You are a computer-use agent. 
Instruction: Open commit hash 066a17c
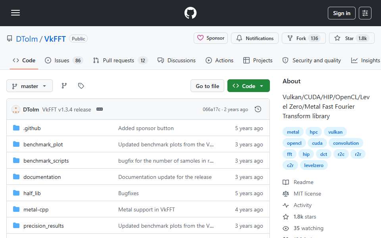point(212,109)
